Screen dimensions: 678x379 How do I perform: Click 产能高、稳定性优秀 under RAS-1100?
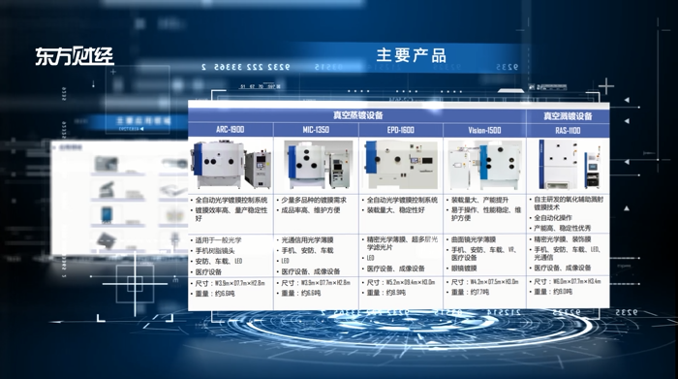coord(562,228)
